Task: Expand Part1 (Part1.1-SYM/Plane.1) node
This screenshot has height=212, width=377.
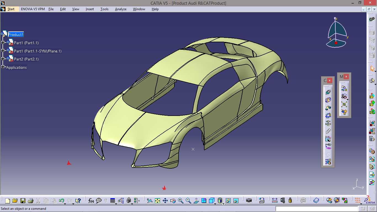Action: (x=3, y=50)
